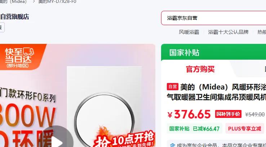The width and height of the screenshot is (266, 147).
Task: Open the 美的MY-D7X28-F0 breadcrumb item
Action: 57,1
